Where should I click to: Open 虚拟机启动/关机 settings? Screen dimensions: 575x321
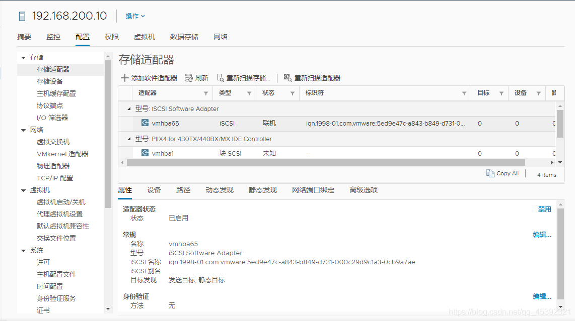click(x=61, y=202)
